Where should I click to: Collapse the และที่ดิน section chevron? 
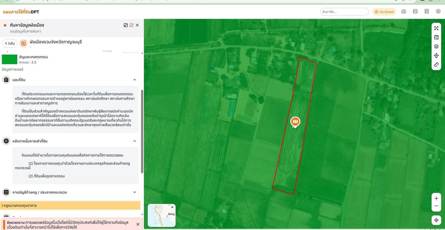134,80
